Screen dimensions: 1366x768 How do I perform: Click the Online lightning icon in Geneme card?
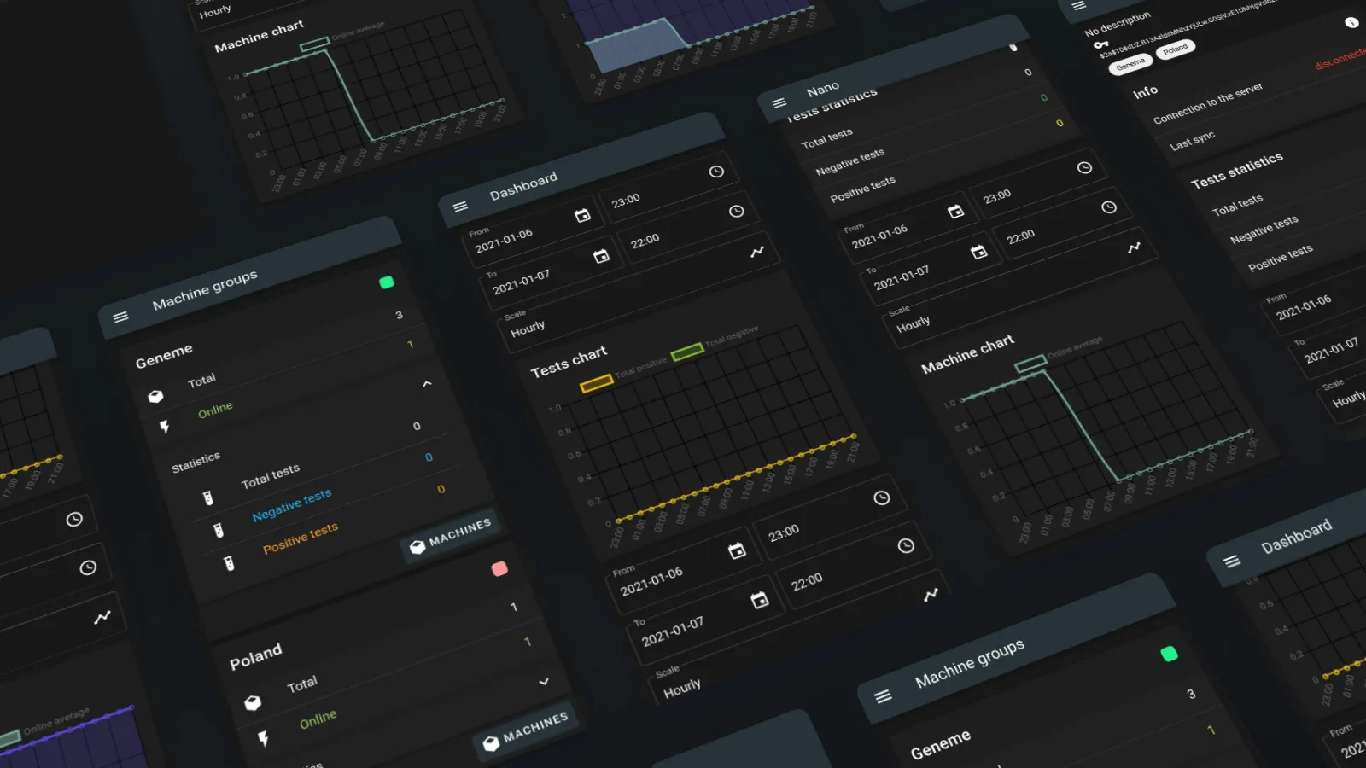(165, 426)
